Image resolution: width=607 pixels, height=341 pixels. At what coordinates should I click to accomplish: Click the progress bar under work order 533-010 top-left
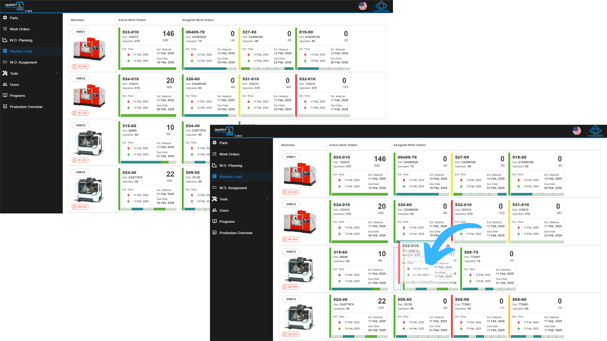pyautogui.click(x=149, y=69)
